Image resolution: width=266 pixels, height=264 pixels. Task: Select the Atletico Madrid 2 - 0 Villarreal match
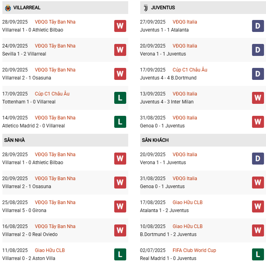click(34, 126)
